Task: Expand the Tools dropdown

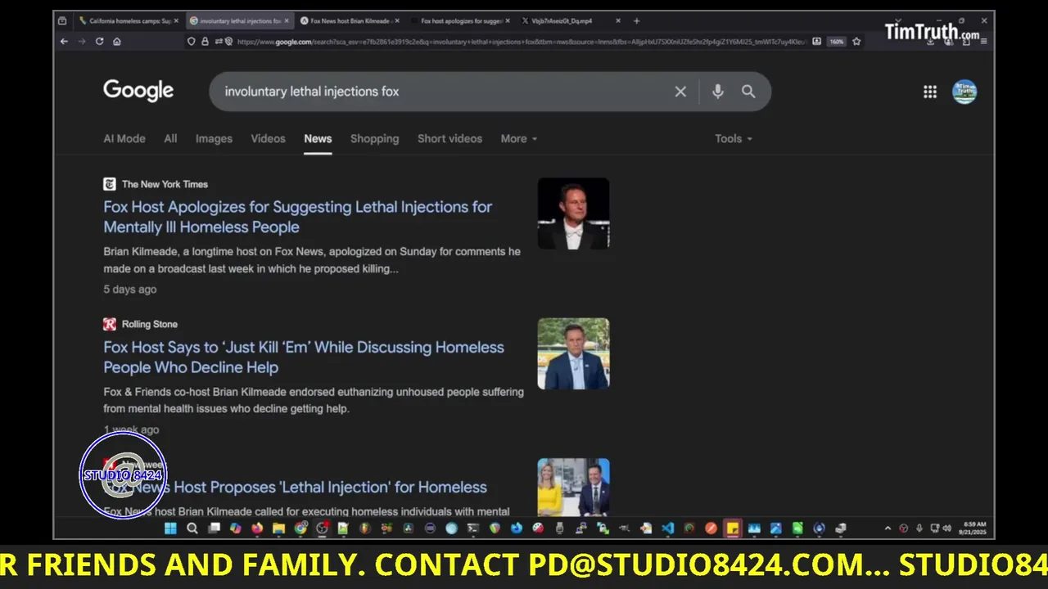Action: pos(734,139)
